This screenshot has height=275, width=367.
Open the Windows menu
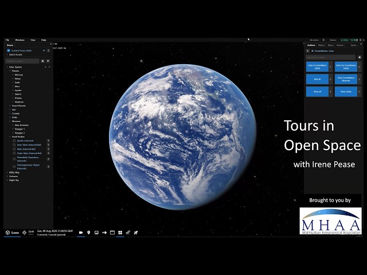(19, 40)
